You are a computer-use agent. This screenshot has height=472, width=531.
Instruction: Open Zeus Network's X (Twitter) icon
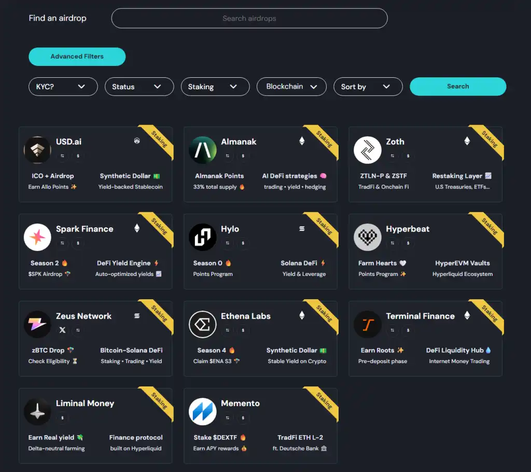click(x=62, y=330)
